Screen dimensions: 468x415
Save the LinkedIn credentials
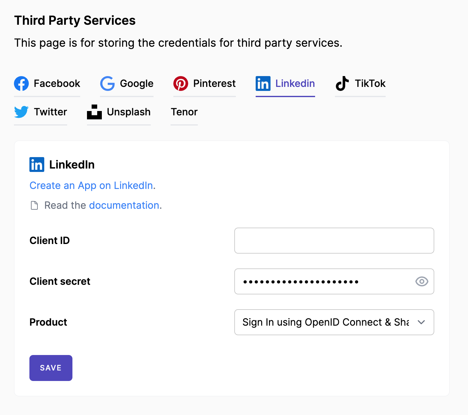(51, 368)
